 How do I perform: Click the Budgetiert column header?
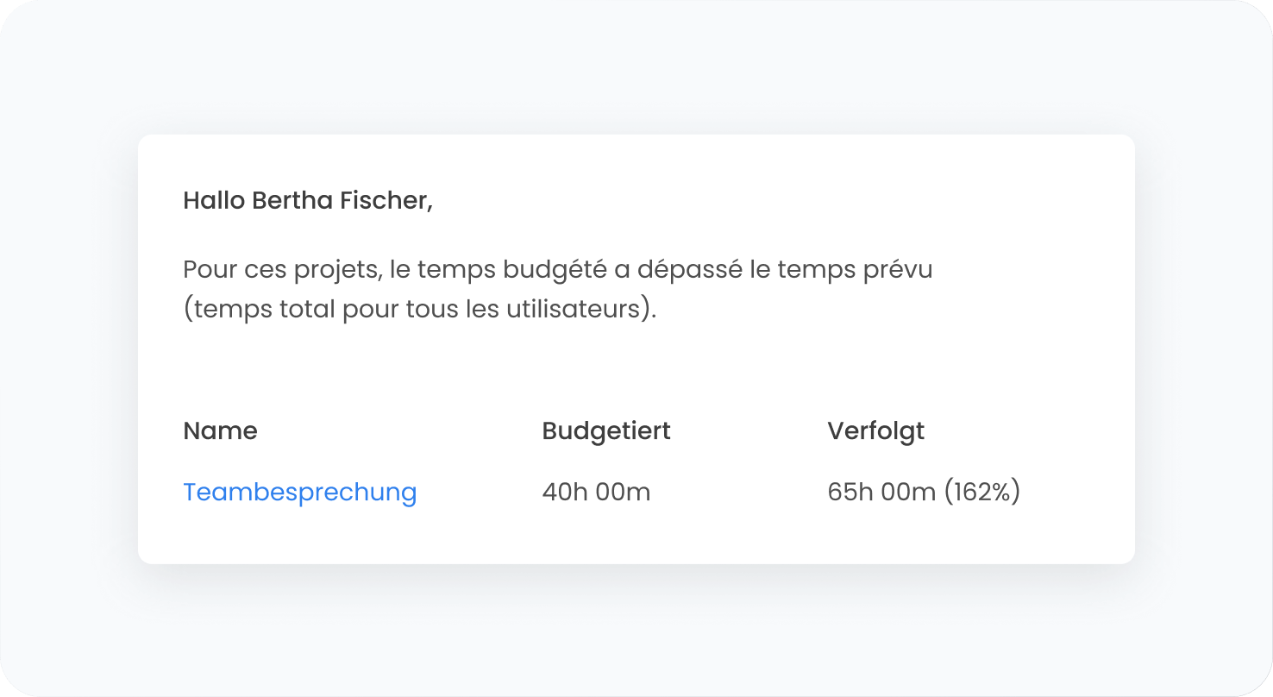605,431
